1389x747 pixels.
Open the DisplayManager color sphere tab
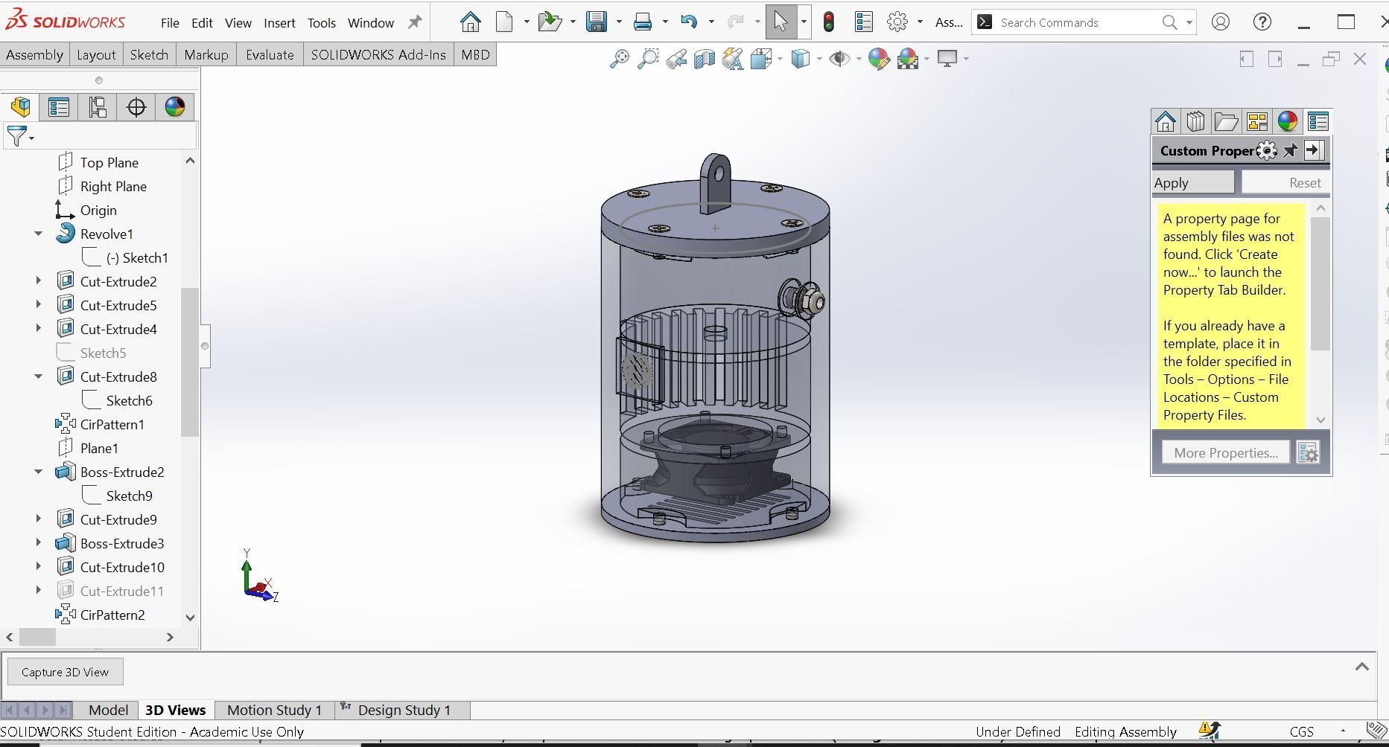tap(175, 107)
